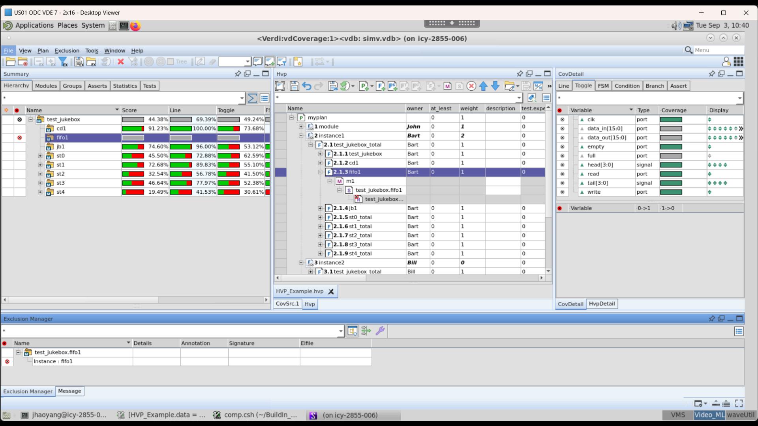Screen dimensions: 758x426
Task: Click the wrench/settings icon in Exclusion Manager
Action: tap(380, 331)
